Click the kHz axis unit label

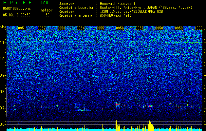tap(3, 27)
